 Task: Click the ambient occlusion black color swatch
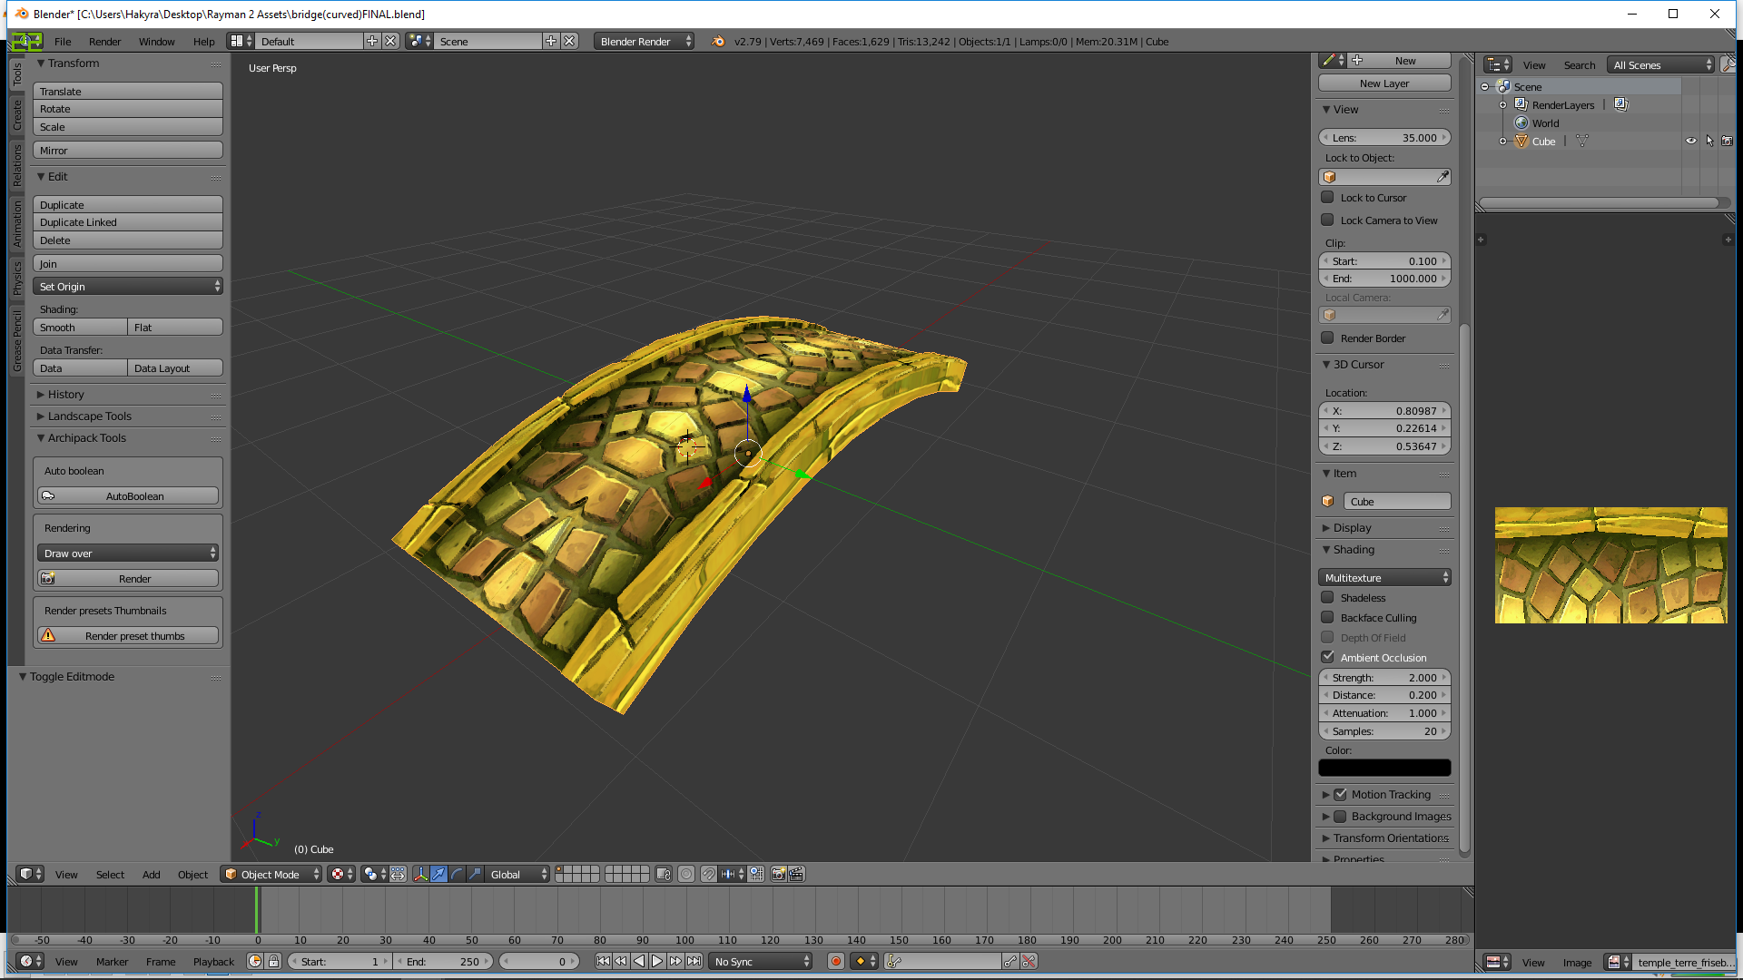pos(1384,768)
